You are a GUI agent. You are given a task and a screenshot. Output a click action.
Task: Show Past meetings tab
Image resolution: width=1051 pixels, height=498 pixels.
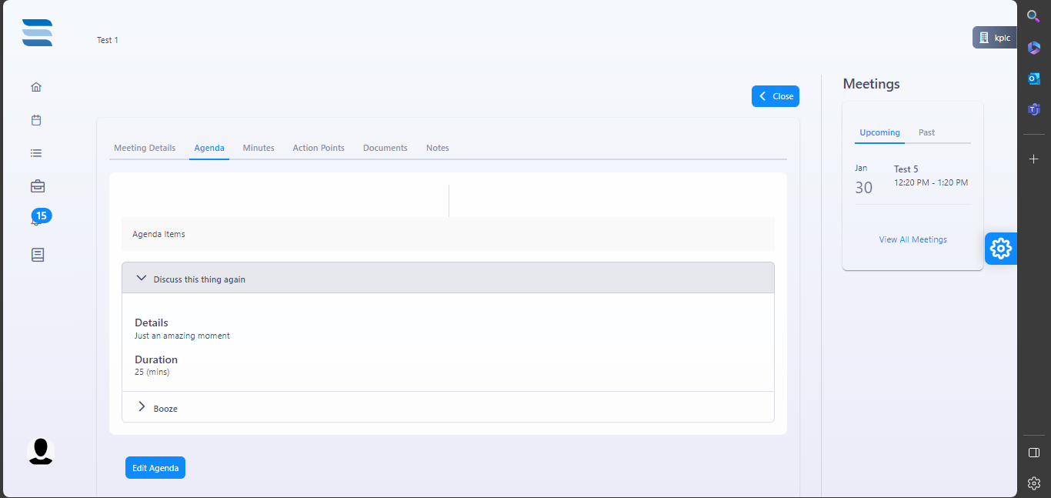tap(926, 132)
